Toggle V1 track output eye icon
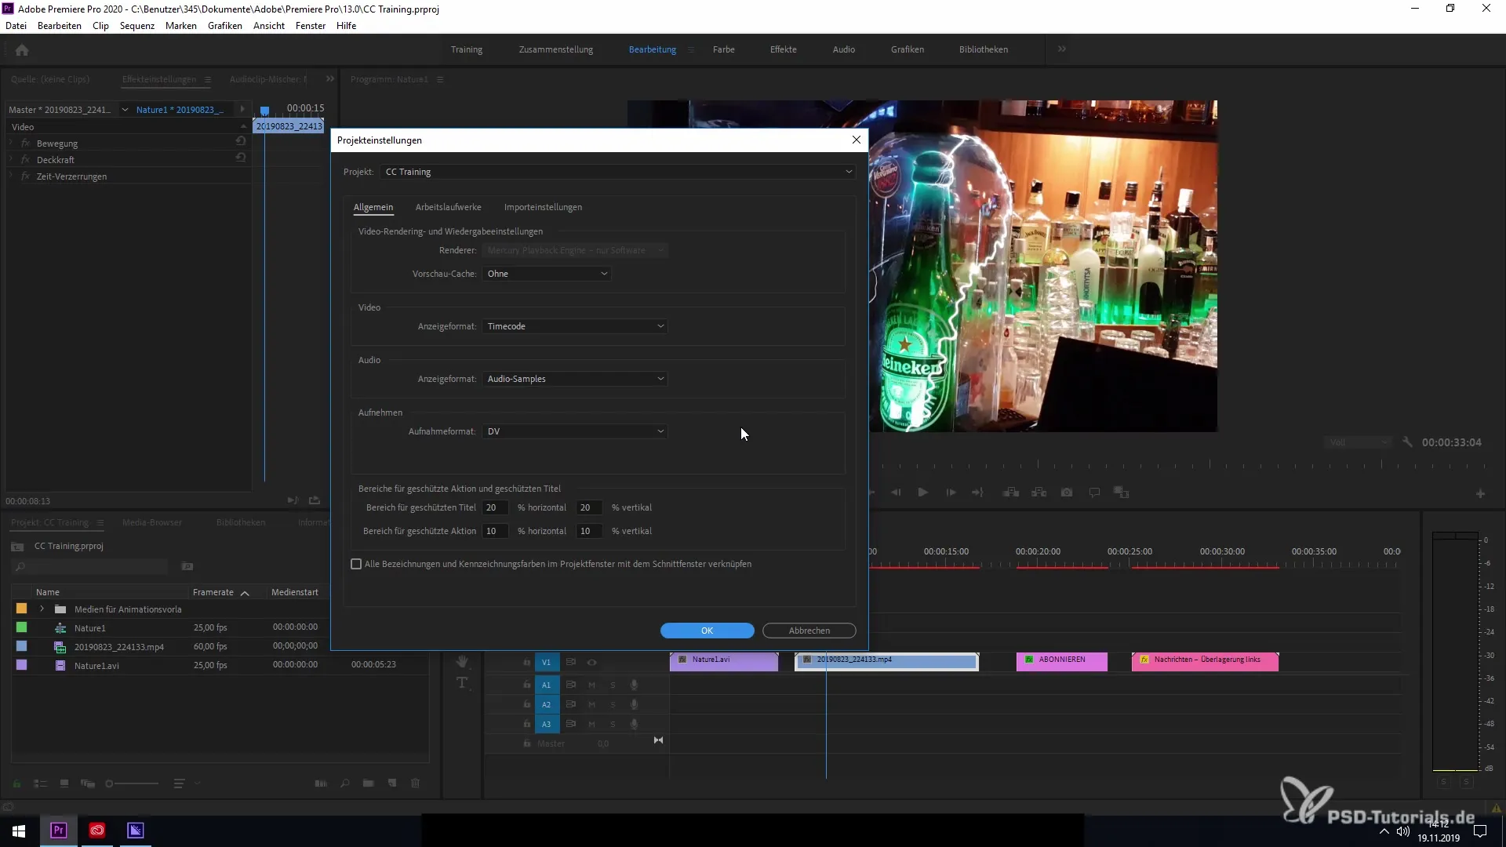 592,663
